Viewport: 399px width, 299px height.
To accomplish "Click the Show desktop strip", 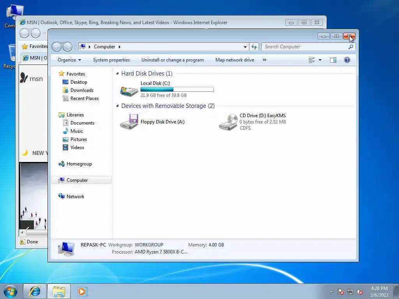I will coord(396,291).
